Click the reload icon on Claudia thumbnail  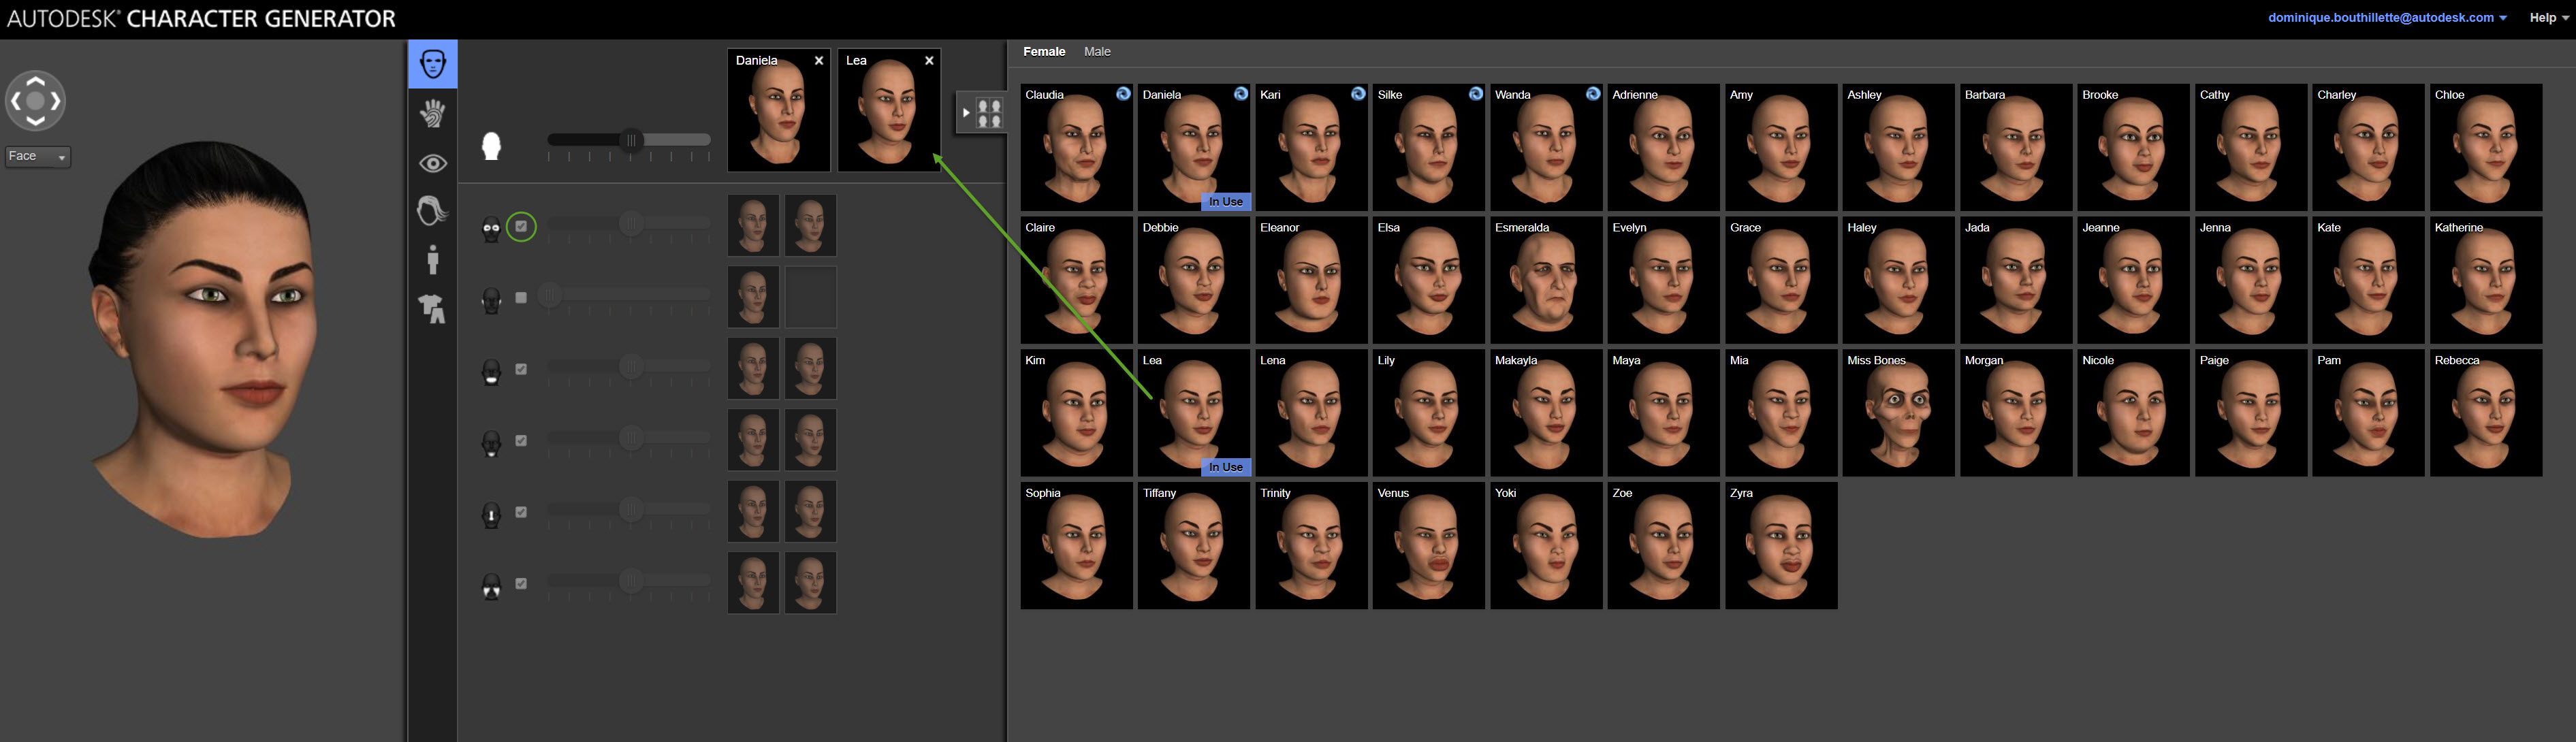click(1123, 94)
